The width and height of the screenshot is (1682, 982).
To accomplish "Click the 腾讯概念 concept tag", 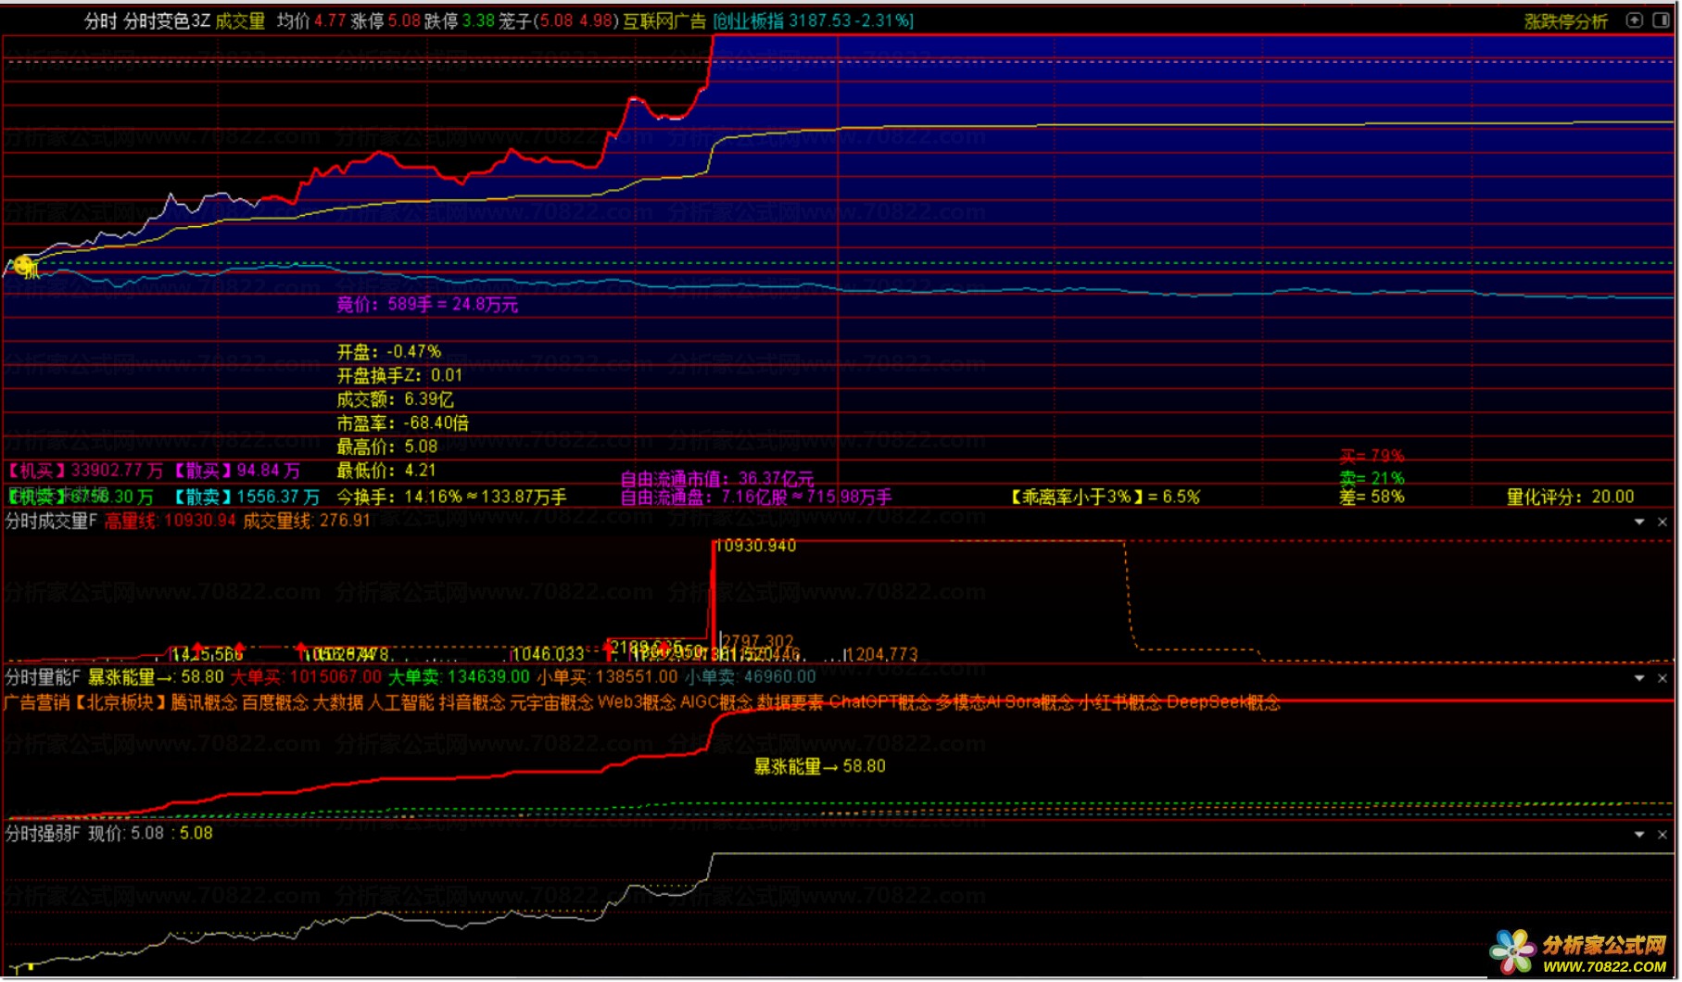I will tap(204, 702).
